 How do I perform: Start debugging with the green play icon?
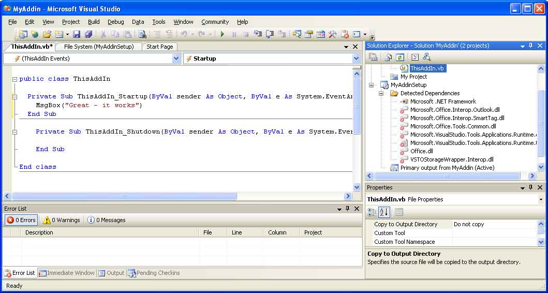223,34
